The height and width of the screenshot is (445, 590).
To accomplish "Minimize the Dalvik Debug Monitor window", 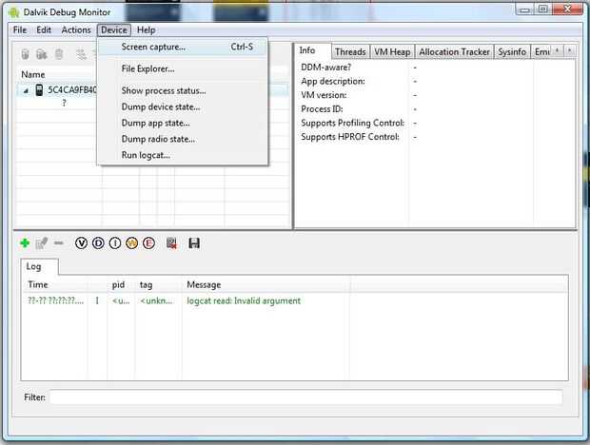I will click(525, 10).
